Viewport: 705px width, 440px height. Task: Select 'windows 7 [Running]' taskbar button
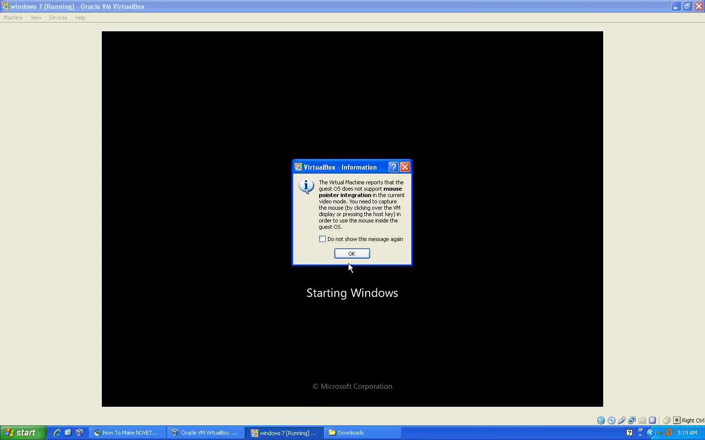284,433
